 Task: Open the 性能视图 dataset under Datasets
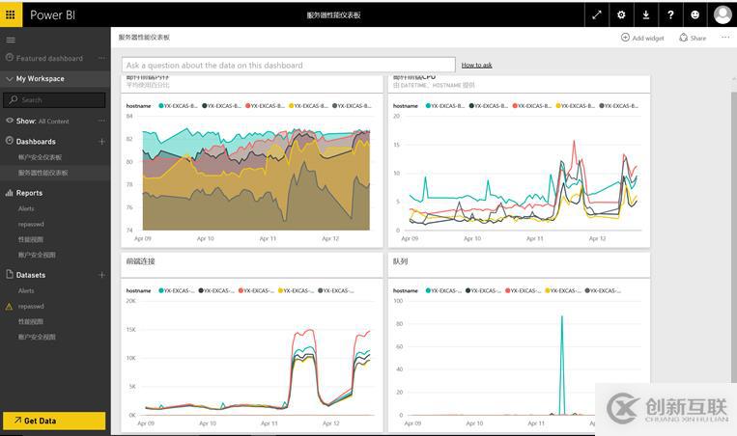pyautogui.click(x=31, y=321)
